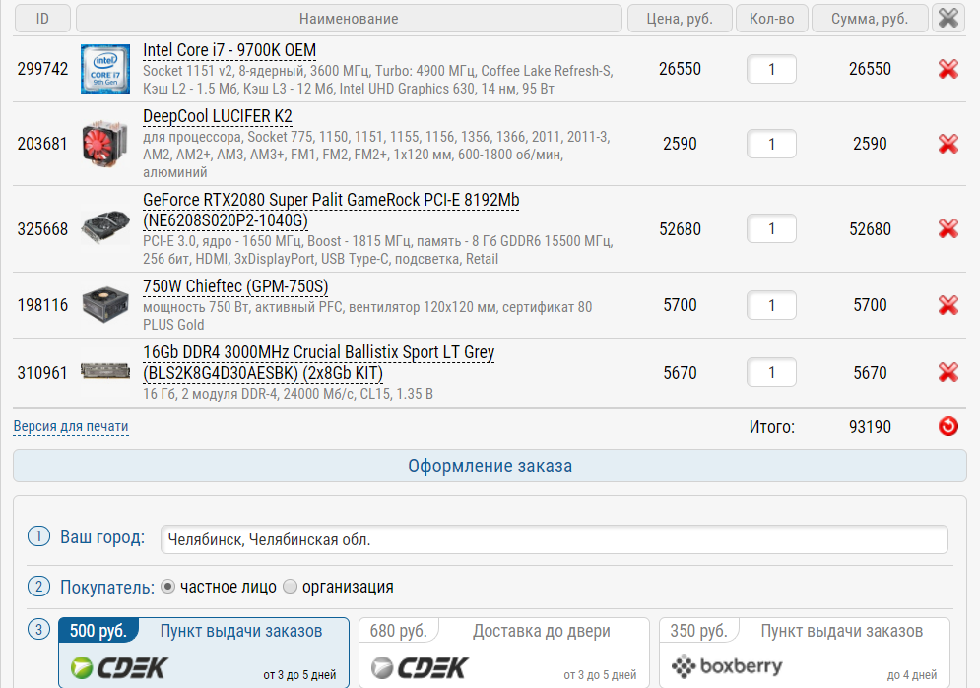Click red refresh icon beside total 93190
980x688 pixels.
948,426
